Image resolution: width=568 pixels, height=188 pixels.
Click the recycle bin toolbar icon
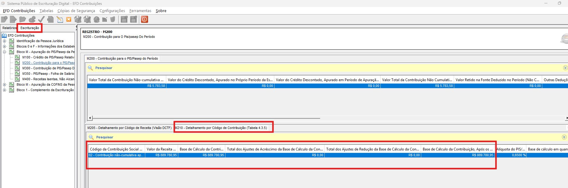[x=113, y=20]
